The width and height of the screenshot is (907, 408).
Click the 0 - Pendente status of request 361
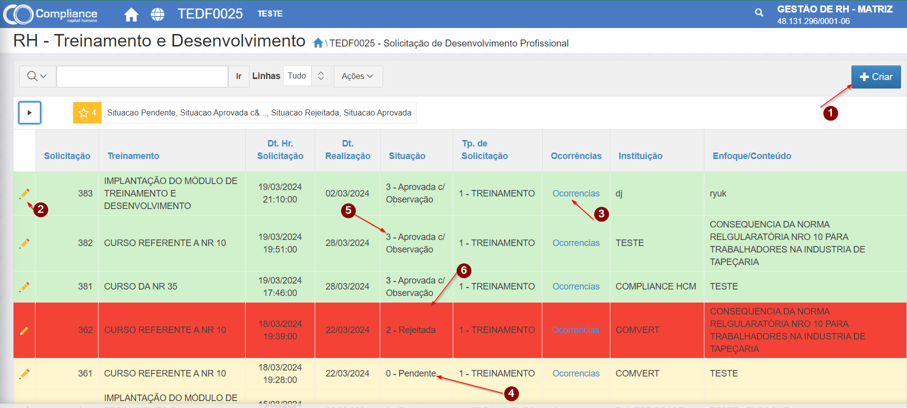411,373
